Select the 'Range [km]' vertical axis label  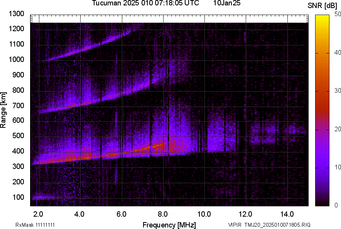coord(3,110)
